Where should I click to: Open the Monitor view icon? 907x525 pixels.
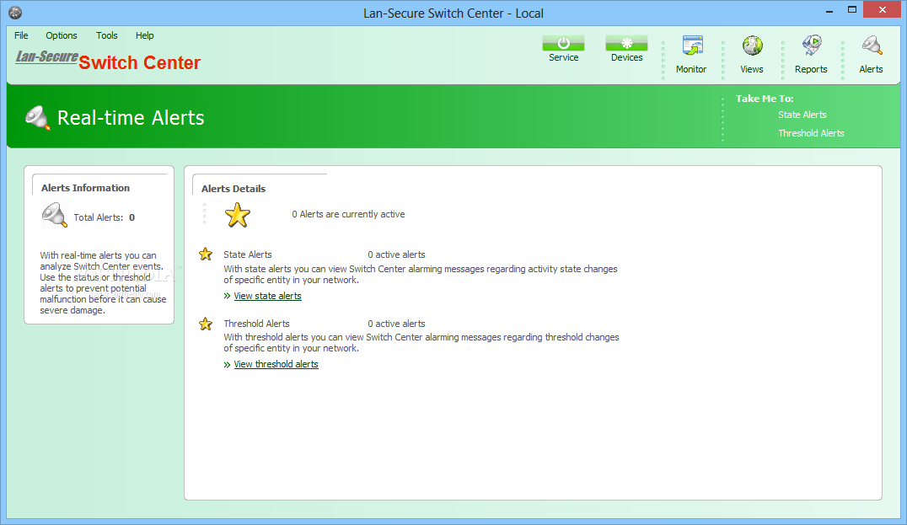[692, 46]
